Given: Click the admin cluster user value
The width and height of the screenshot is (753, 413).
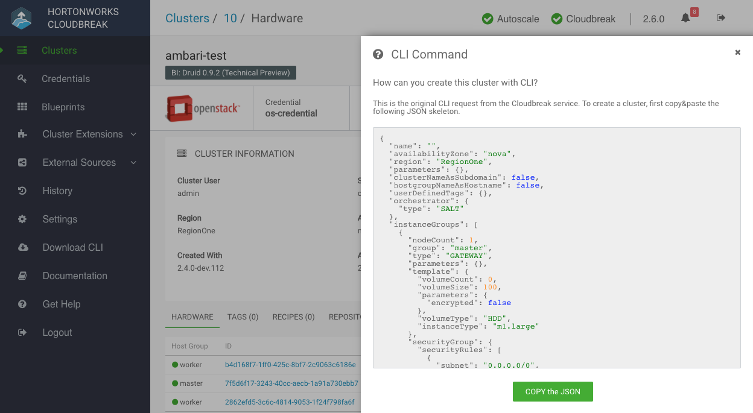Looking at the screenshot, I should click(x=188, y=194).
